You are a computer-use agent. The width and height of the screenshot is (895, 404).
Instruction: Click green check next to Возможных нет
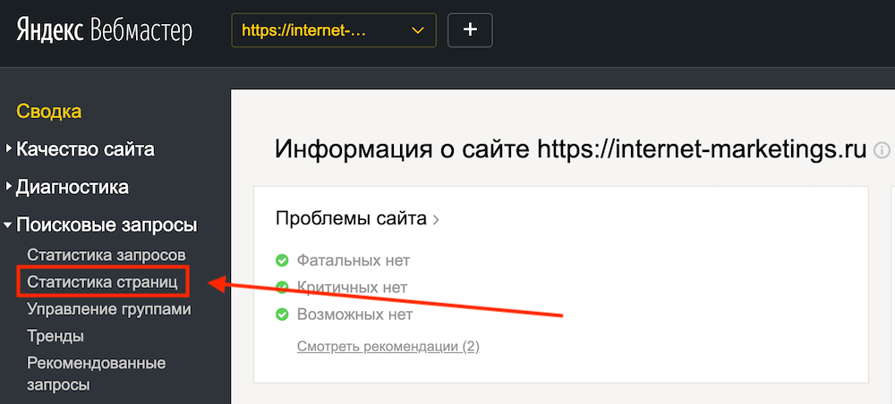coord(282,315)
